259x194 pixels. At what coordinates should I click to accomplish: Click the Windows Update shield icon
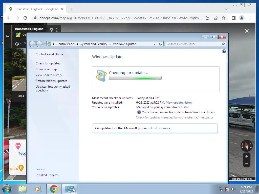click(101, 76)
